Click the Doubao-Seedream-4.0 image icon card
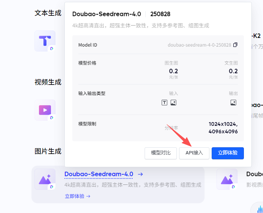This screenshot has height=213, width=263. [x=45, y=179]
